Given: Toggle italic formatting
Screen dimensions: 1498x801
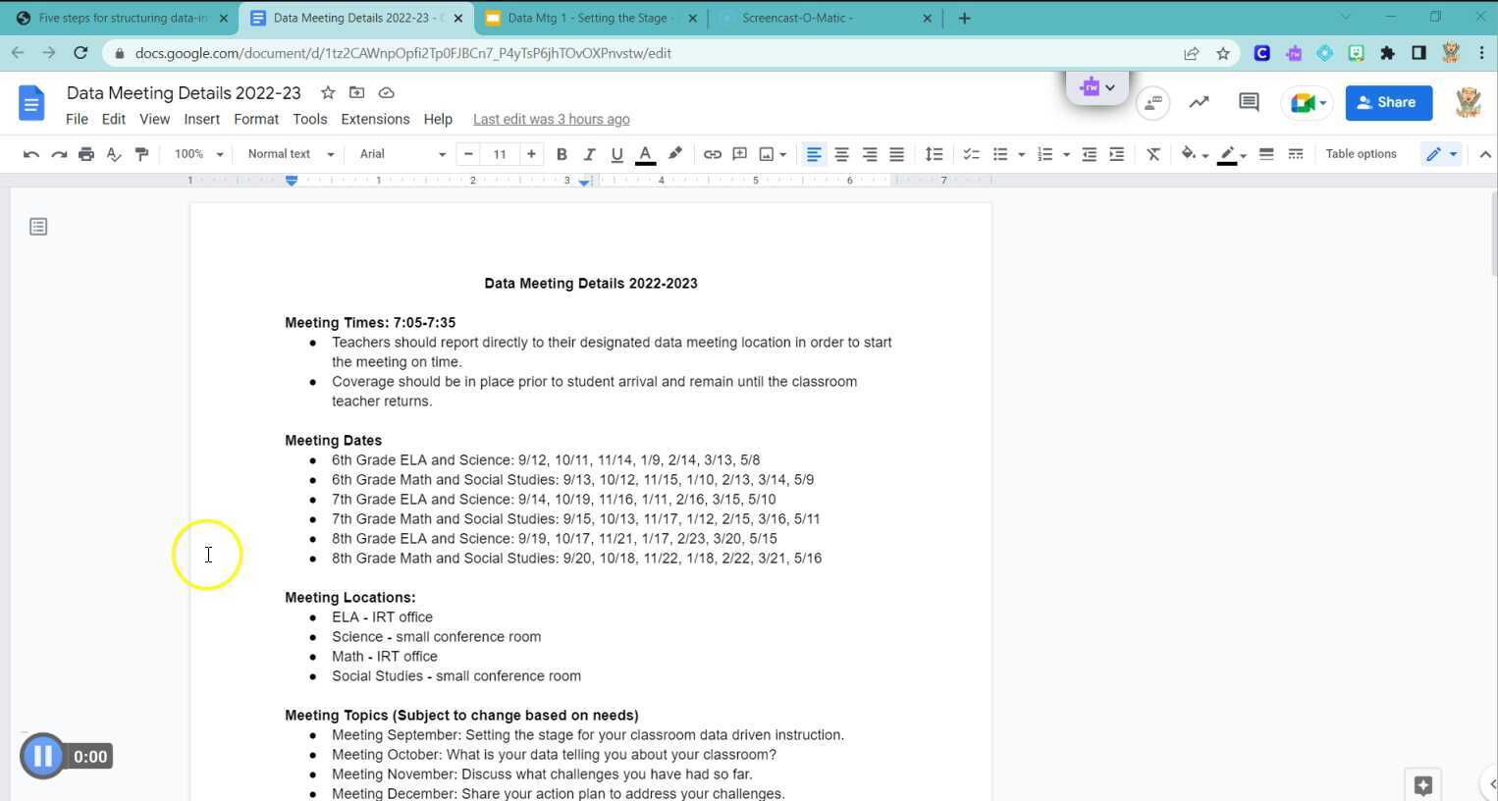Looking at the screenshot, I should click(x=589, y=154).
